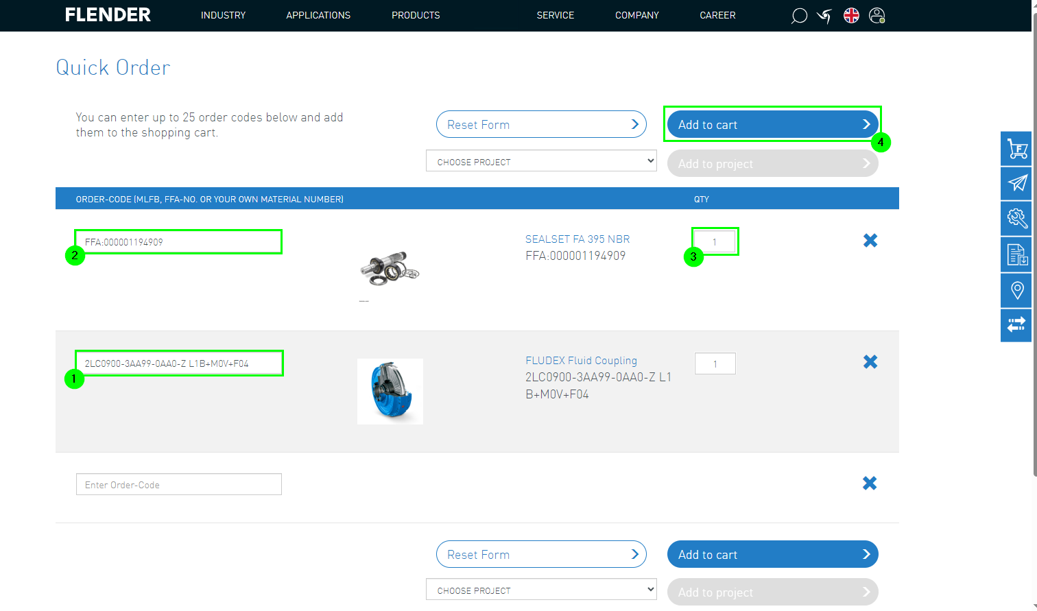
Task: Remove the SEALSET FA 395 NBR row
Action: pos(870,241)
